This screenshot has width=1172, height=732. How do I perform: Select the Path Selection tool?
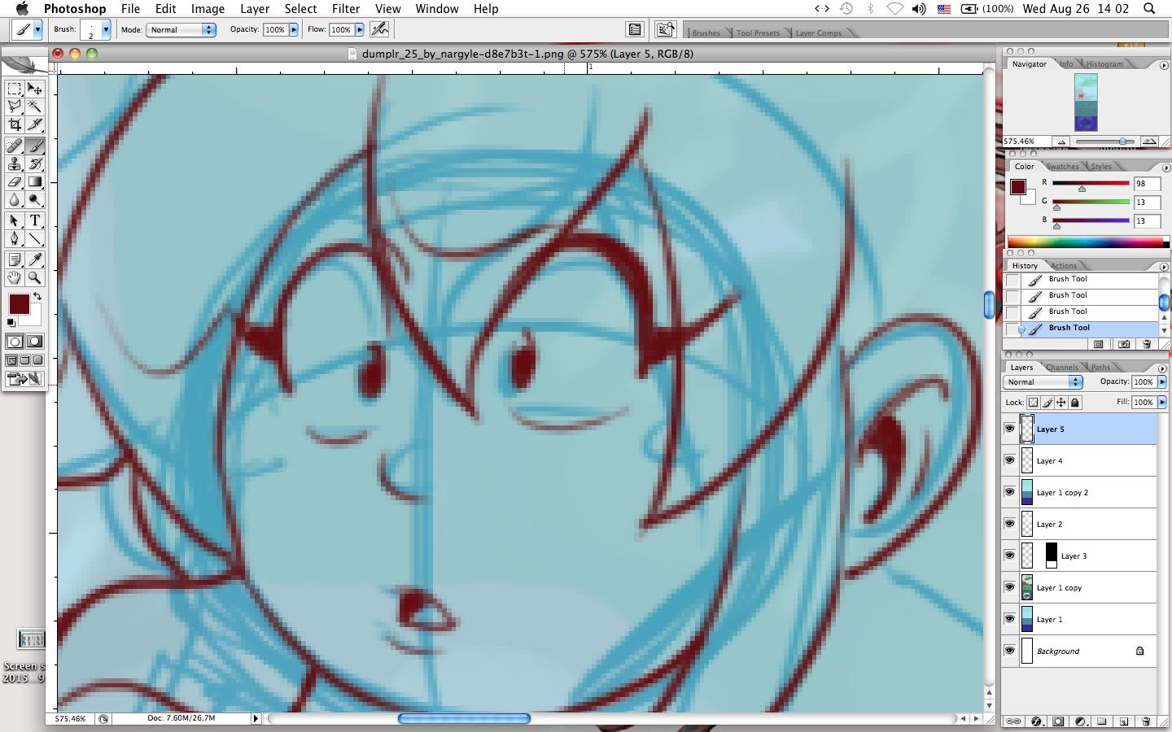(15, 220)
